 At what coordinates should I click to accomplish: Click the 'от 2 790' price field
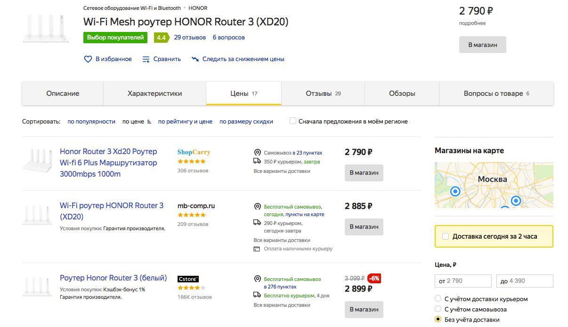[x=463, y=281]
